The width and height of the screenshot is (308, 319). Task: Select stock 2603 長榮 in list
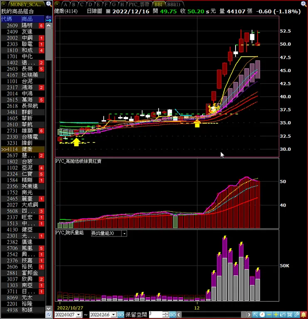[x=23, y=69]
